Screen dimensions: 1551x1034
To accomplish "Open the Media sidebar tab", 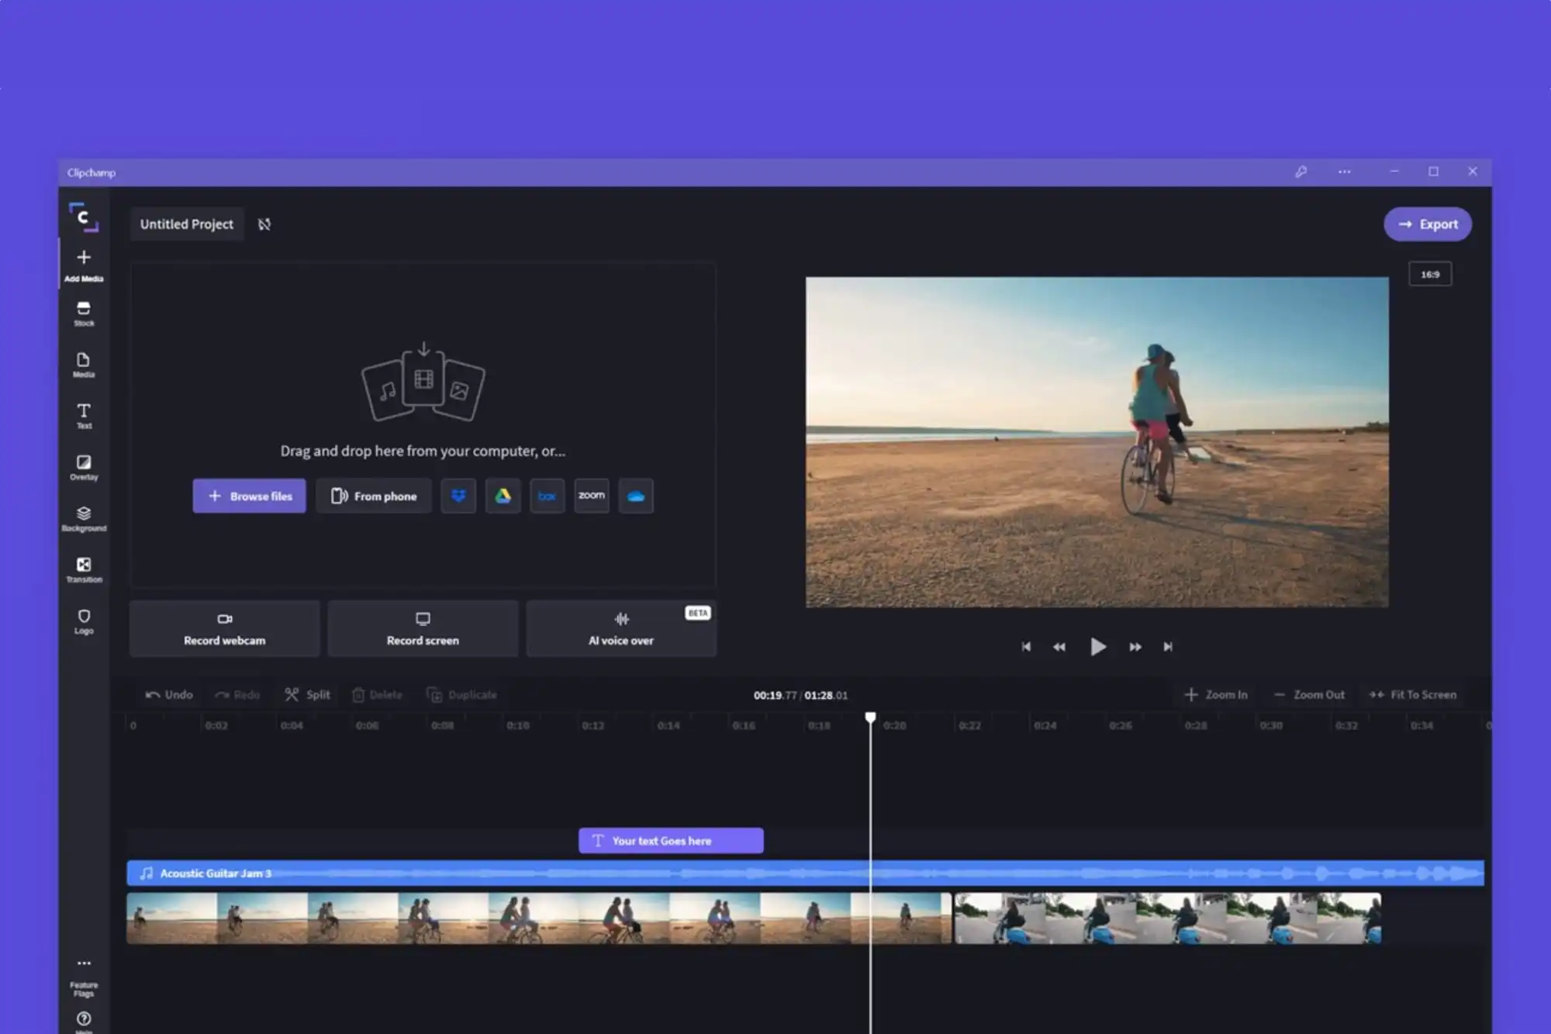I will (x=84, y=365).
